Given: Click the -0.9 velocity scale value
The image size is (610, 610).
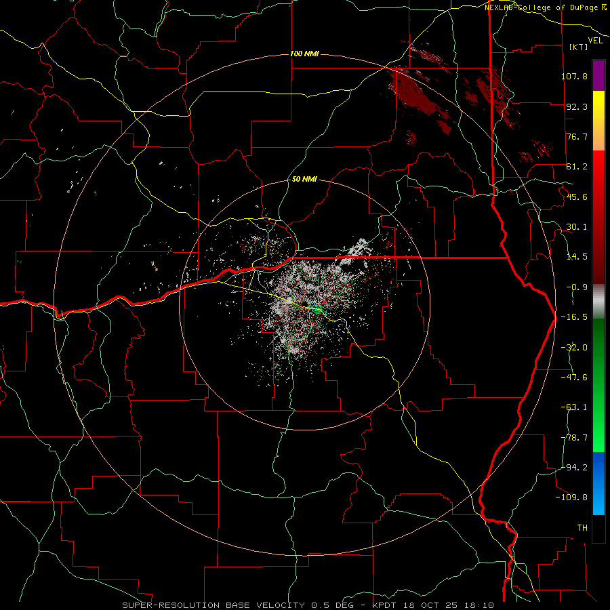Looking at the screenshot, I should pos(577,287).
